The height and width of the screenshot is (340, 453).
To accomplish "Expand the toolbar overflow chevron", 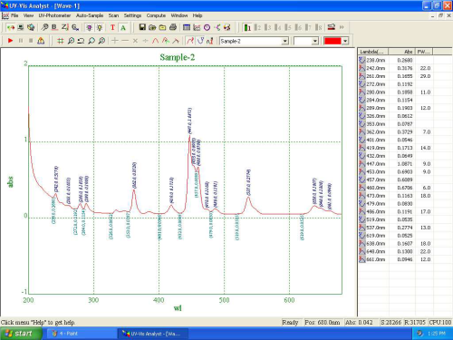I will point(342,27).
